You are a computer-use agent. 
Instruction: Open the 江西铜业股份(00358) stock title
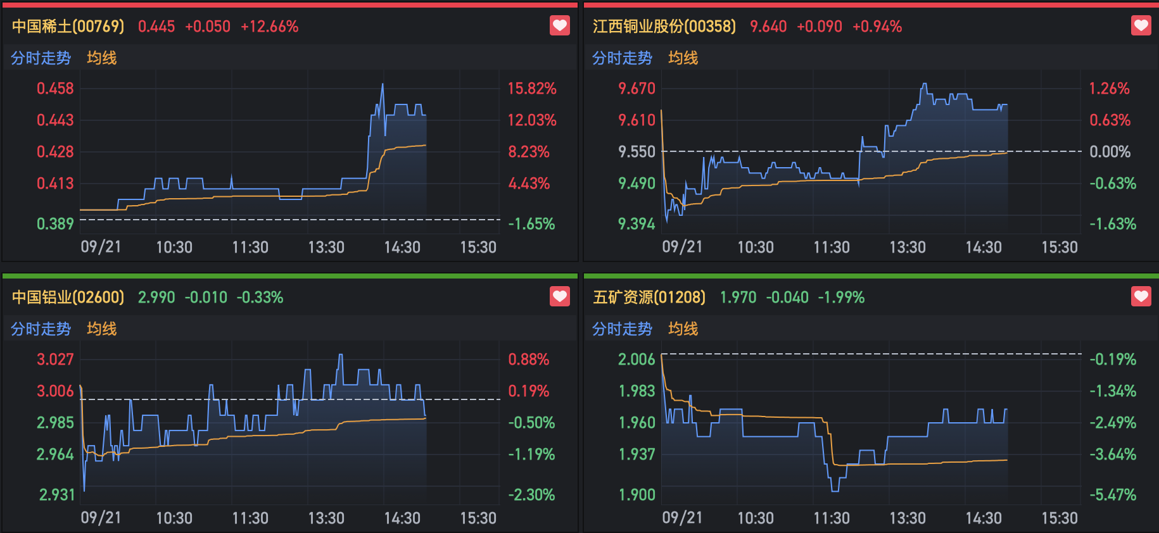[x=664, y=27]
